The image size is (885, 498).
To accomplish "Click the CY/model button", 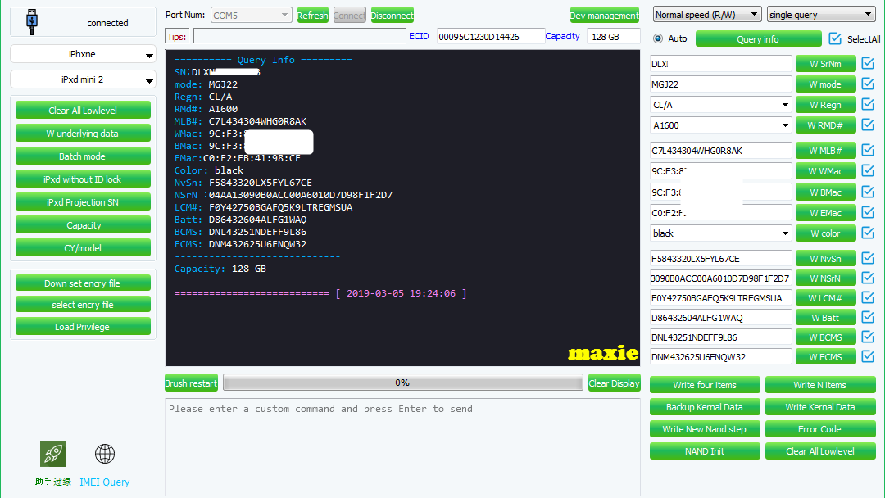I will pyautogui.click(x=83, y=247).
